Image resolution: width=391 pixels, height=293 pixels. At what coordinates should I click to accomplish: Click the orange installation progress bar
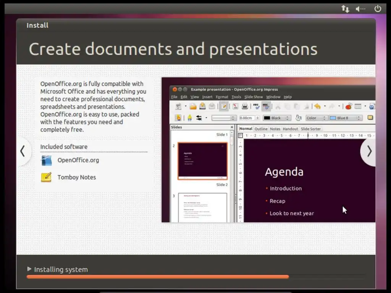coord(158,277)
